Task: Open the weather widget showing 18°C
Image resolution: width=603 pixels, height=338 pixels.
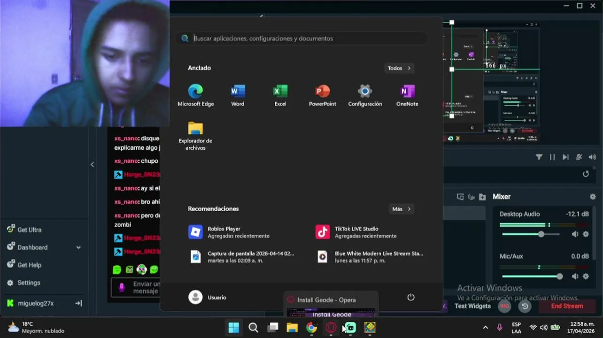Action: [36, 328]
